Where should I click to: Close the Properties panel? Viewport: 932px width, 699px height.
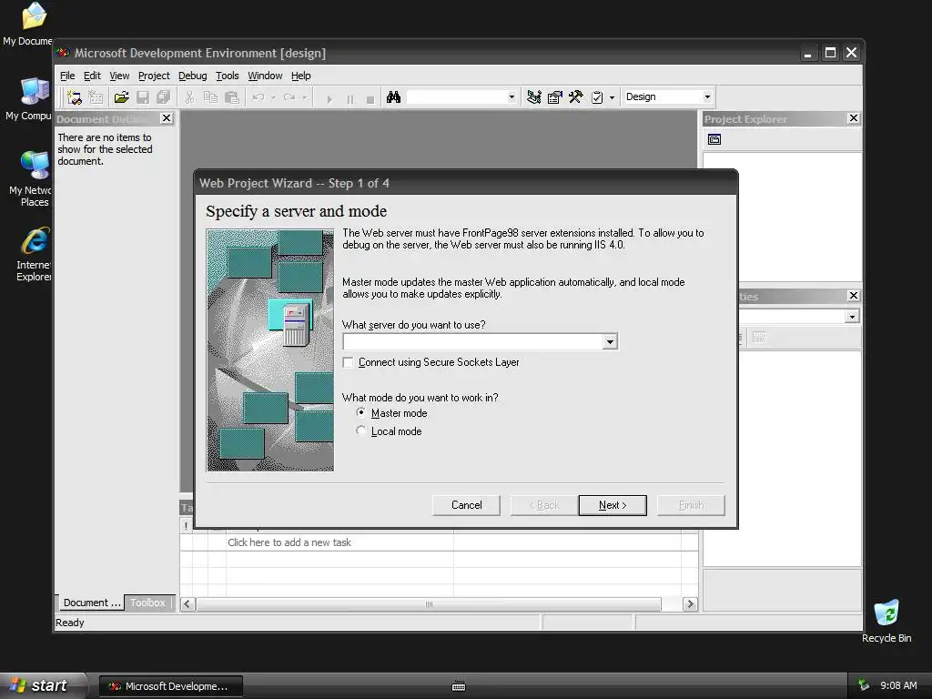click(x=854, y=296)
